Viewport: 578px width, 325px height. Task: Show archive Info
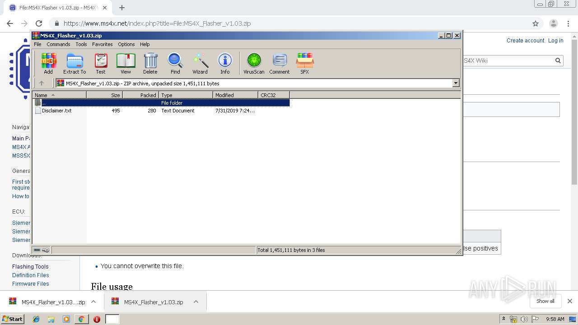click(225, 63)
